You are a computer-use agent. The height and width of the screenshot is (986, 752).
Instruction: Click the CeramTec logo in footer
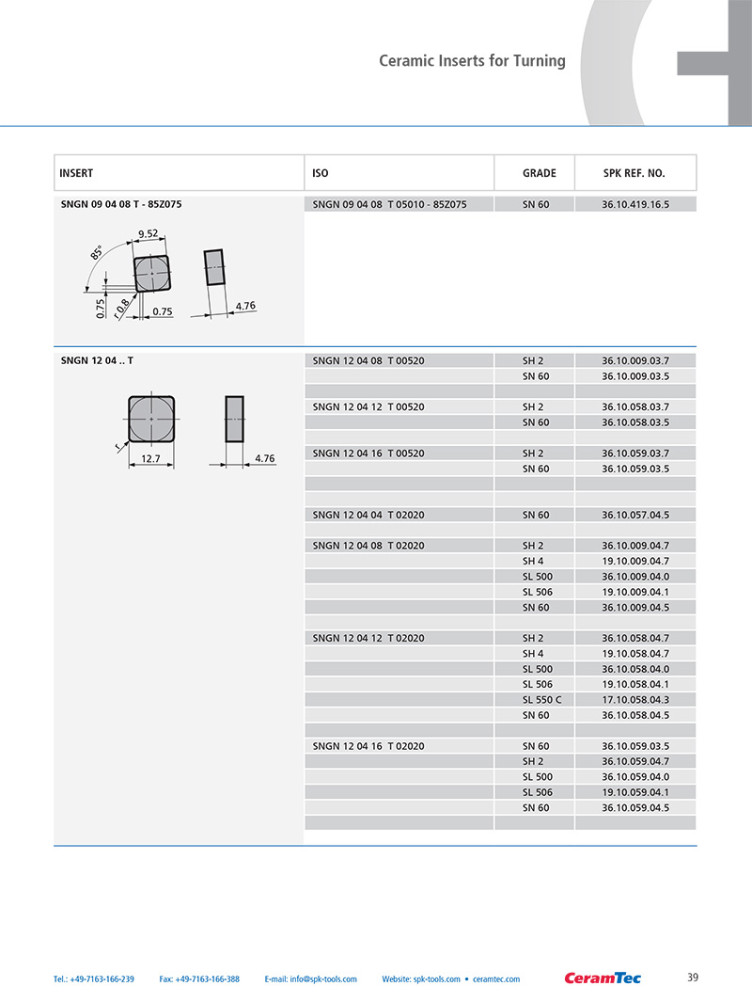(603, 978)
